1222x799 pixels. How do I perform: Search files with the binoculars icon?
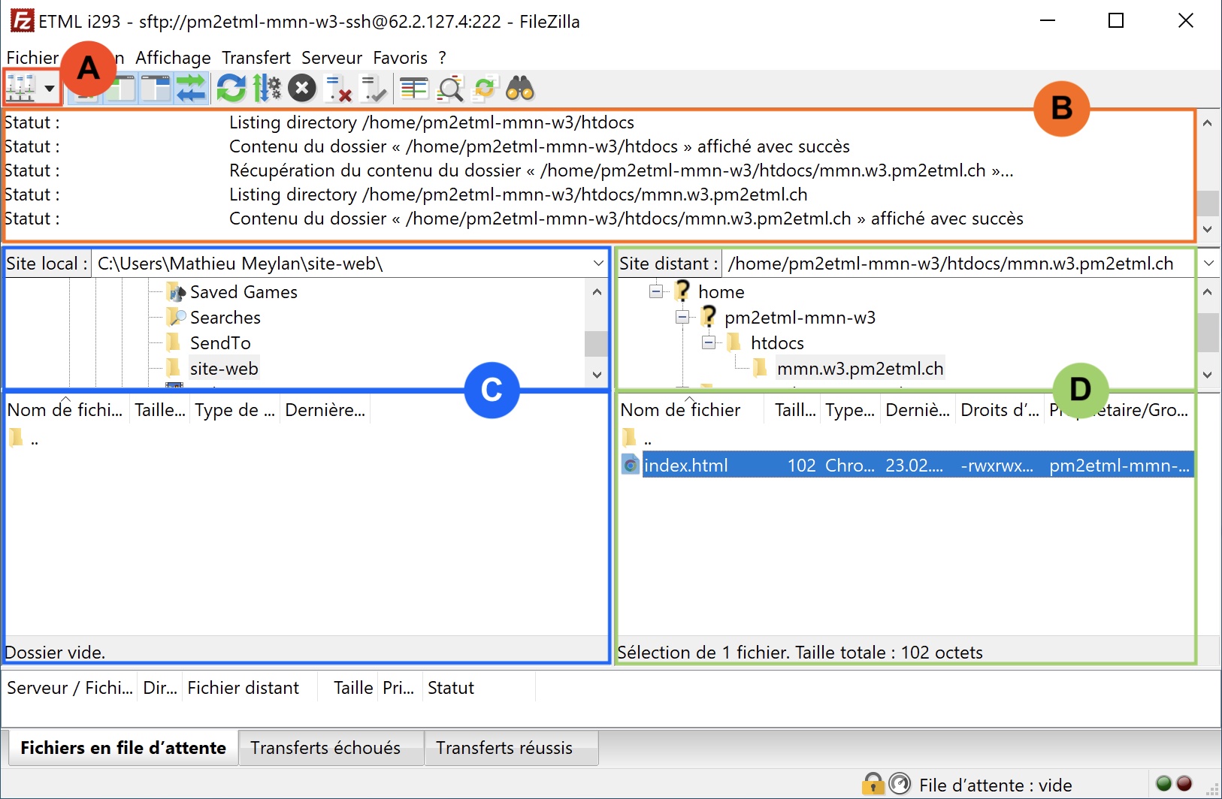click(x=520, y=89)
